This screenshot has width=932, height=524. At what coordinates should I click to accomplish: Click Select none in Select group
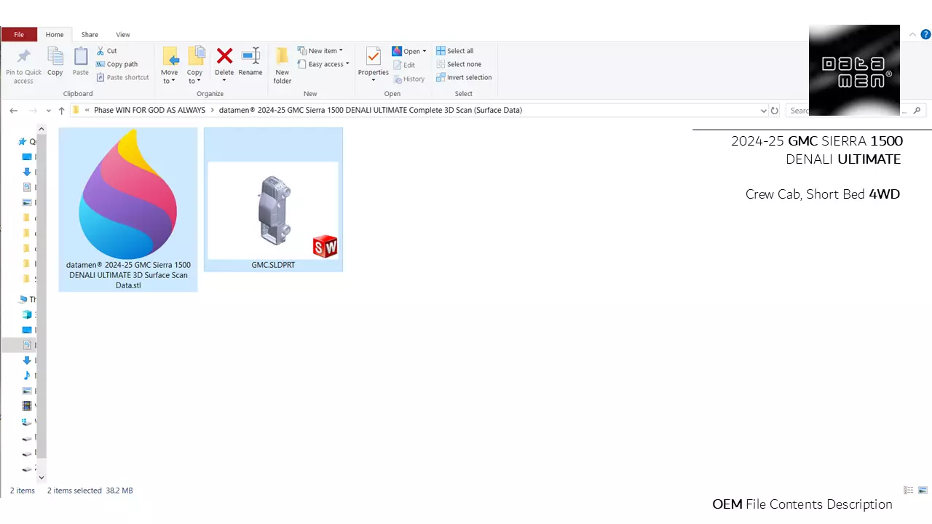459,64
